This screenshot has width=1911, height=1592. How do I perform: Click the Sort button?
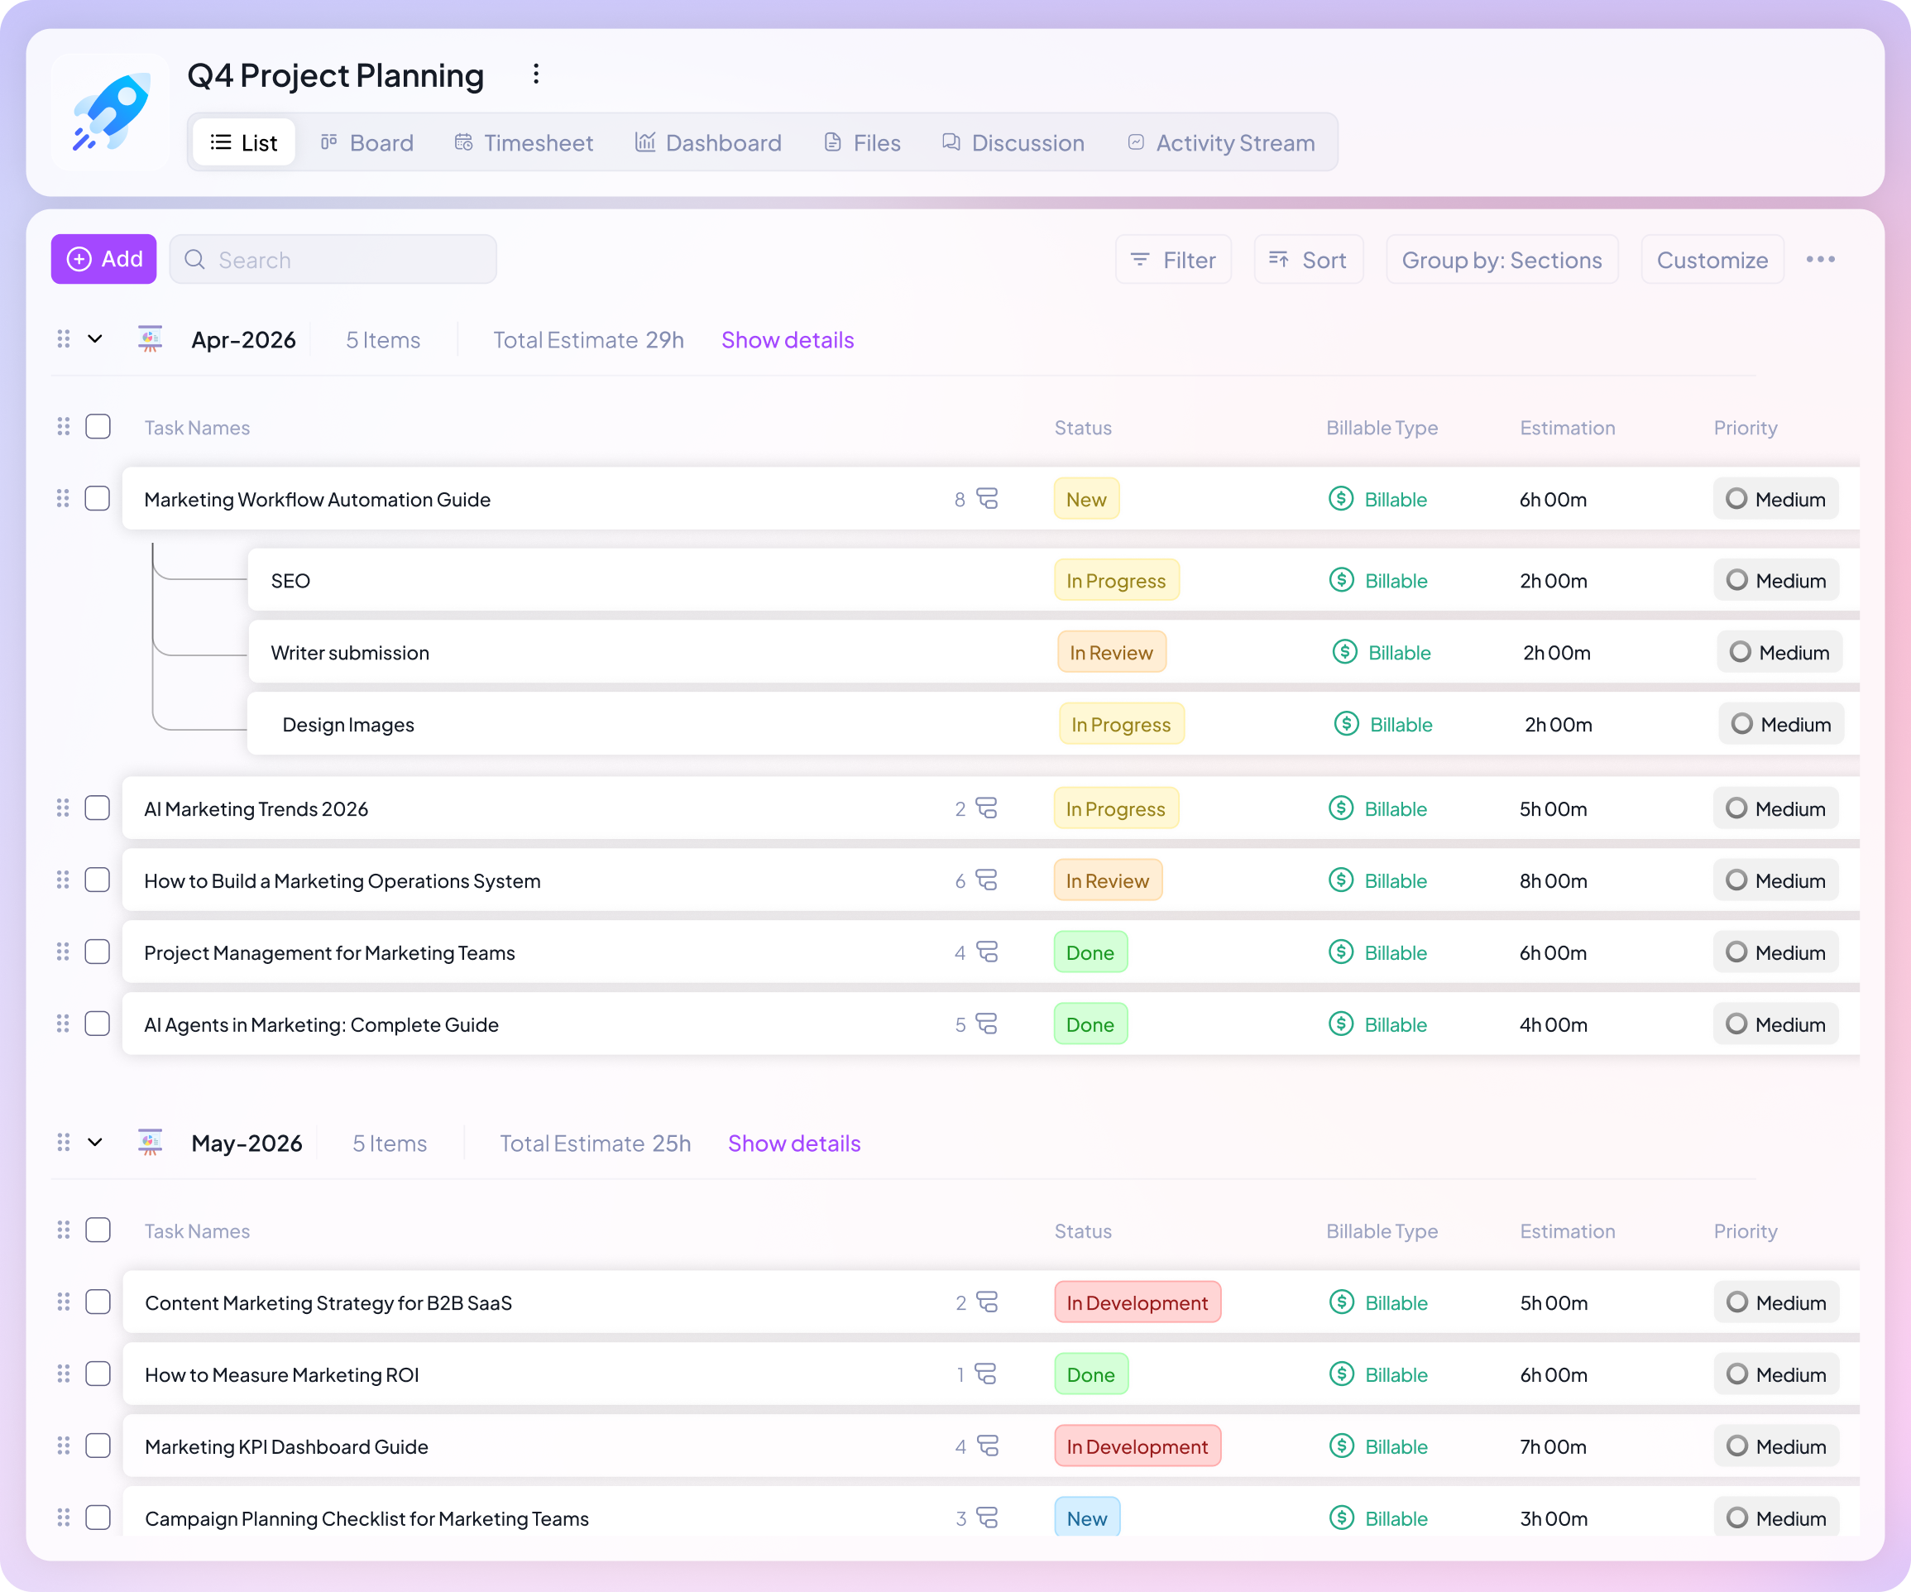(1309, 260)
